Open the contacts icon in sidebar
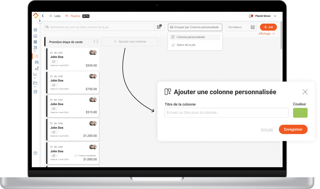Image resolution: width=320 pixels, height=189 pixels. [x=35, y=92]
